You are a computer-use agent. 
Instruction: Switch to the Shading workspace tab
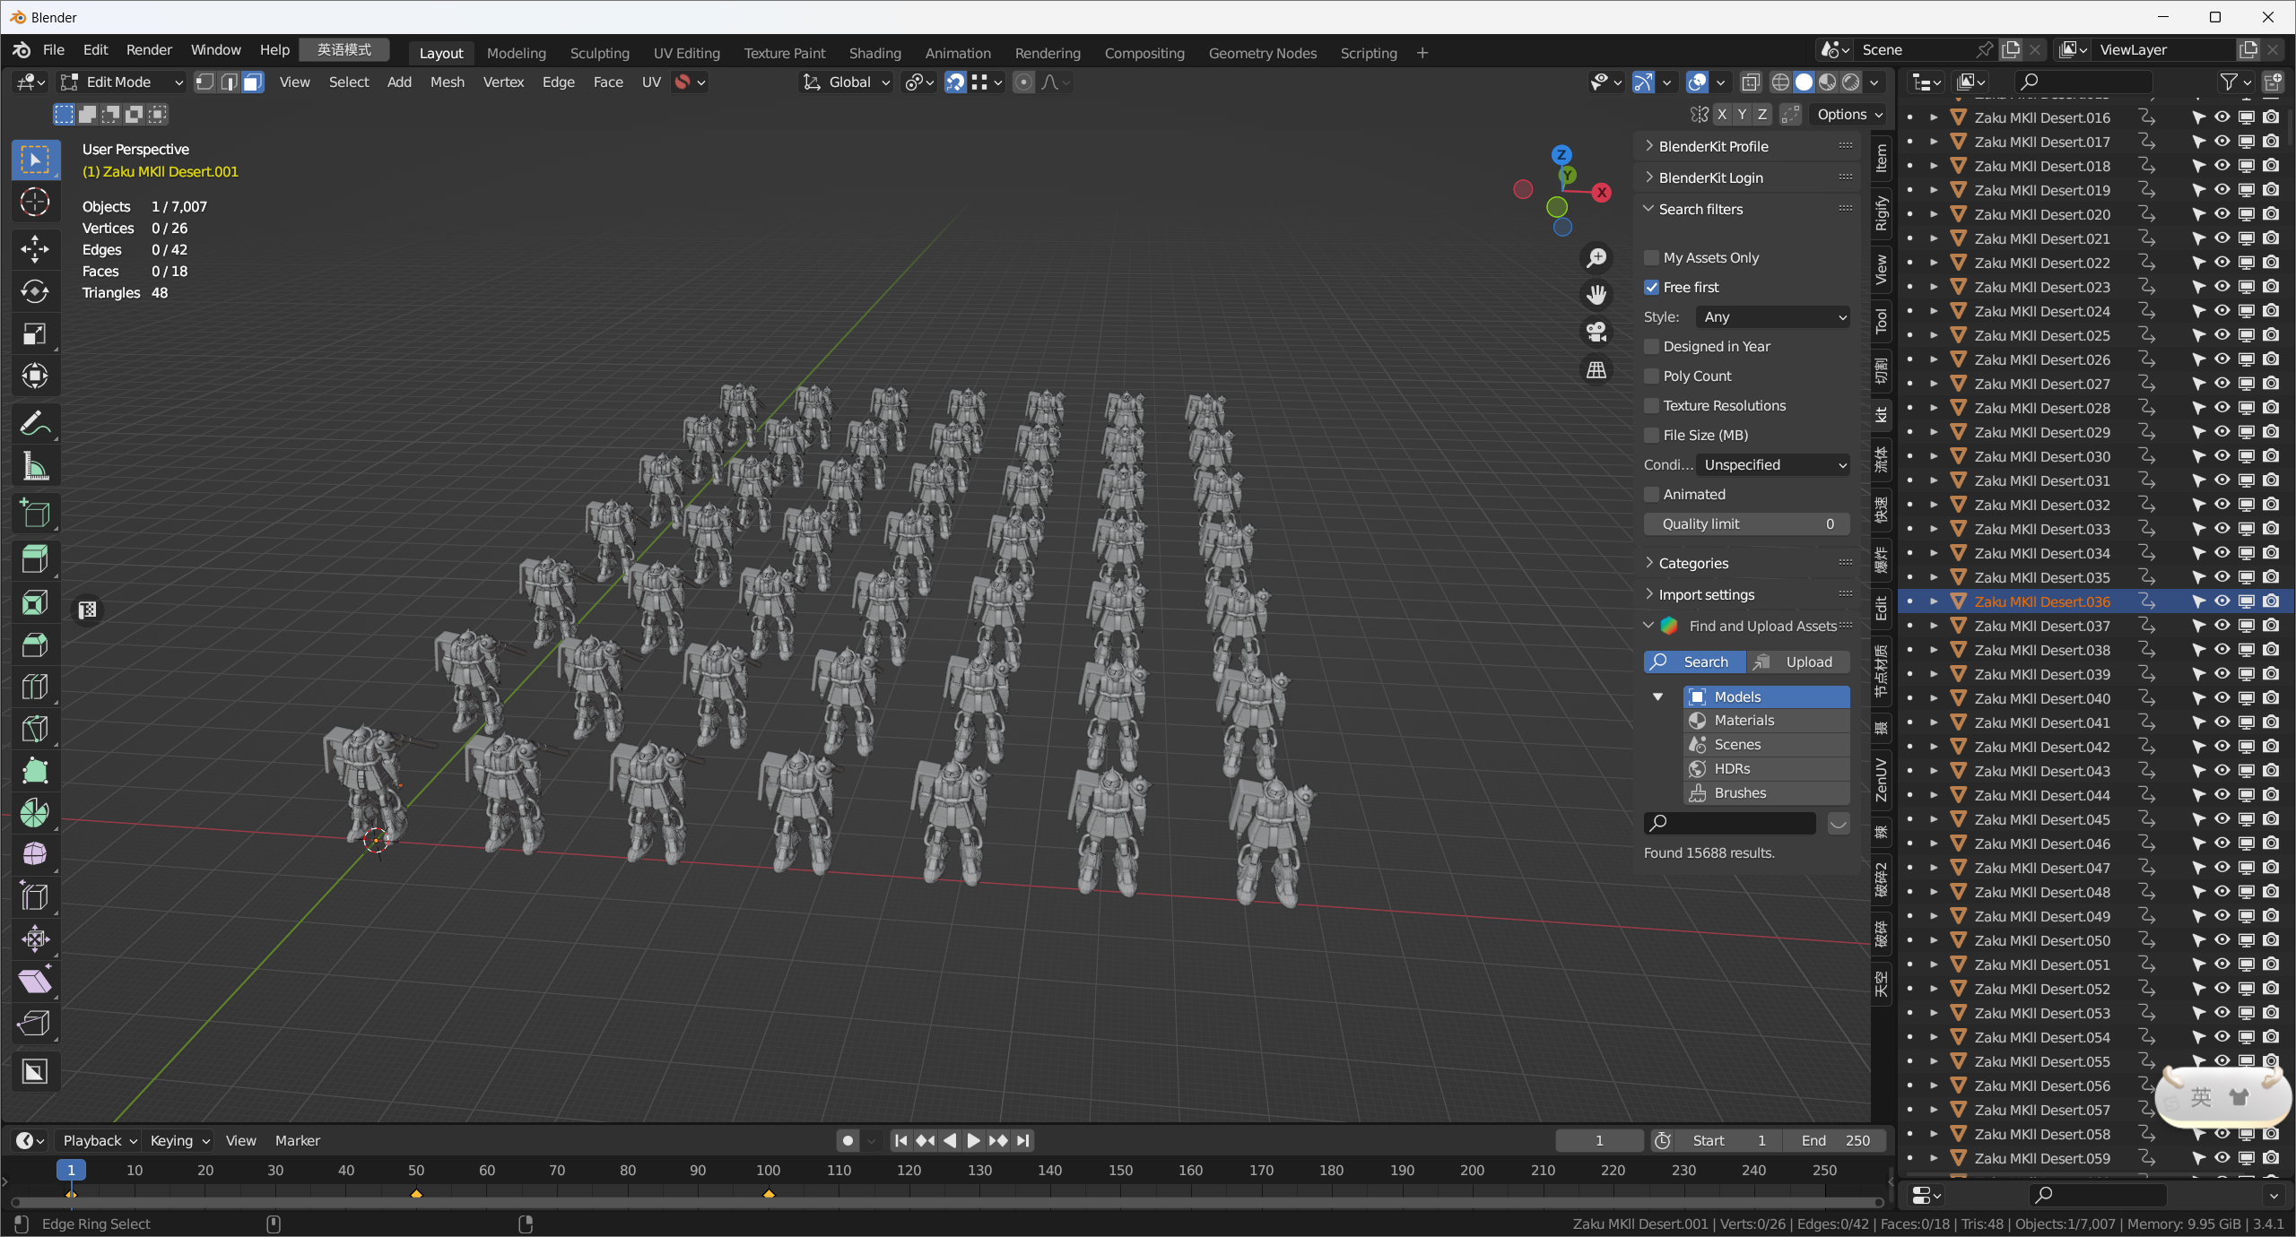(874, 53)
